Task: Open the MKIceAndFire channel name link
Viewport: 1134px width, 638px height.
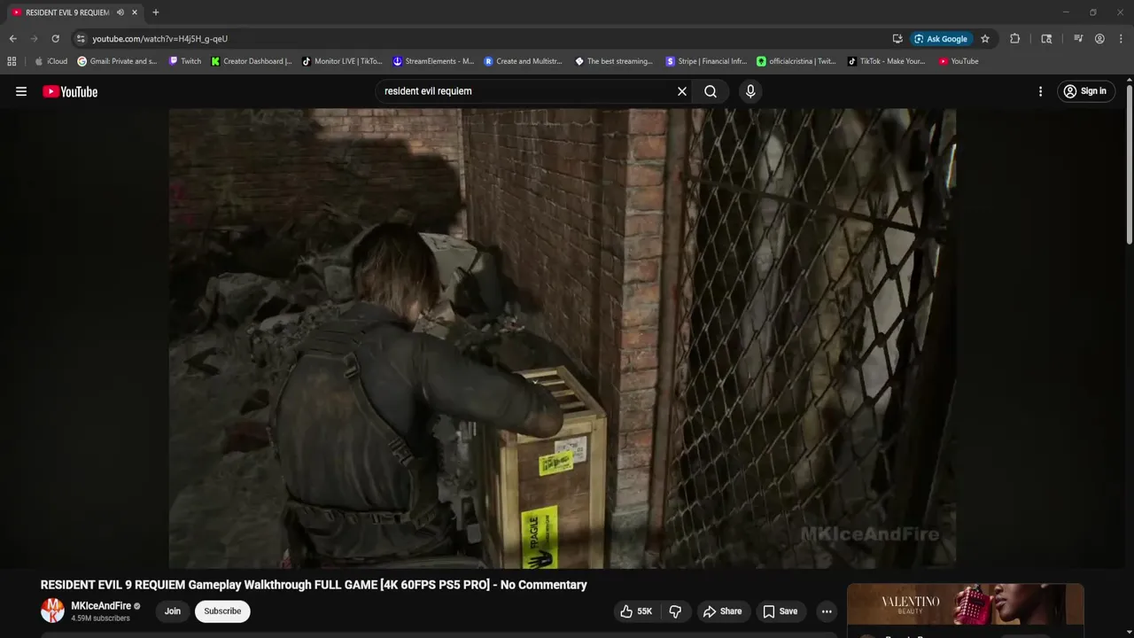Action: point(101,606)
